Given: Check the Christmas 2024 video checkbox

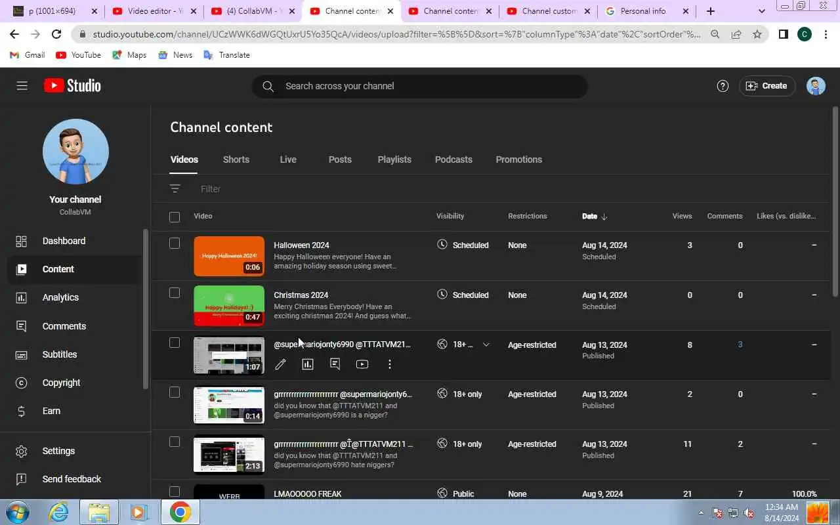Looking at the screenshot, I should pos(175,293).
